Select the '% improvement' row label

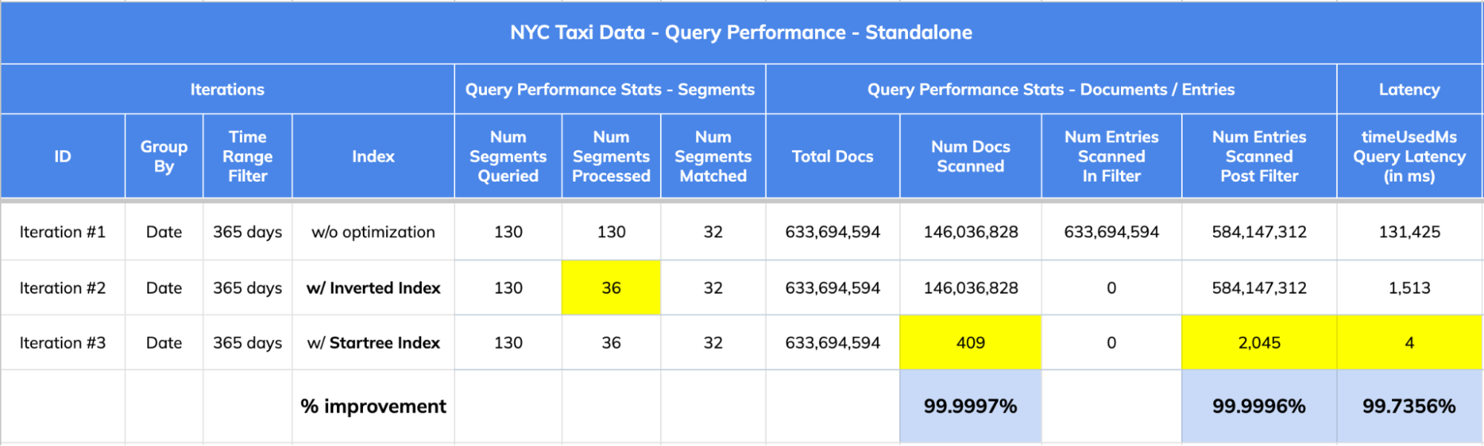point(373,407)
